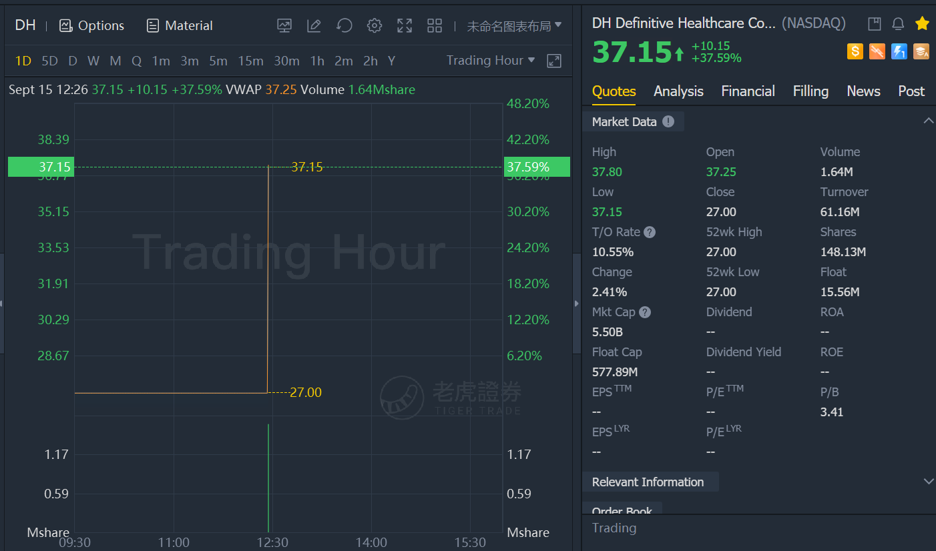Click the Mkt Cap value 5.50B
The width and height of the screenshot is (936, 551).
pyautogui.click(x=608, y=332)
